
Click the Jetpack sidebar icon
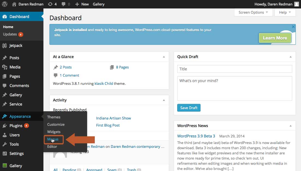4,46
